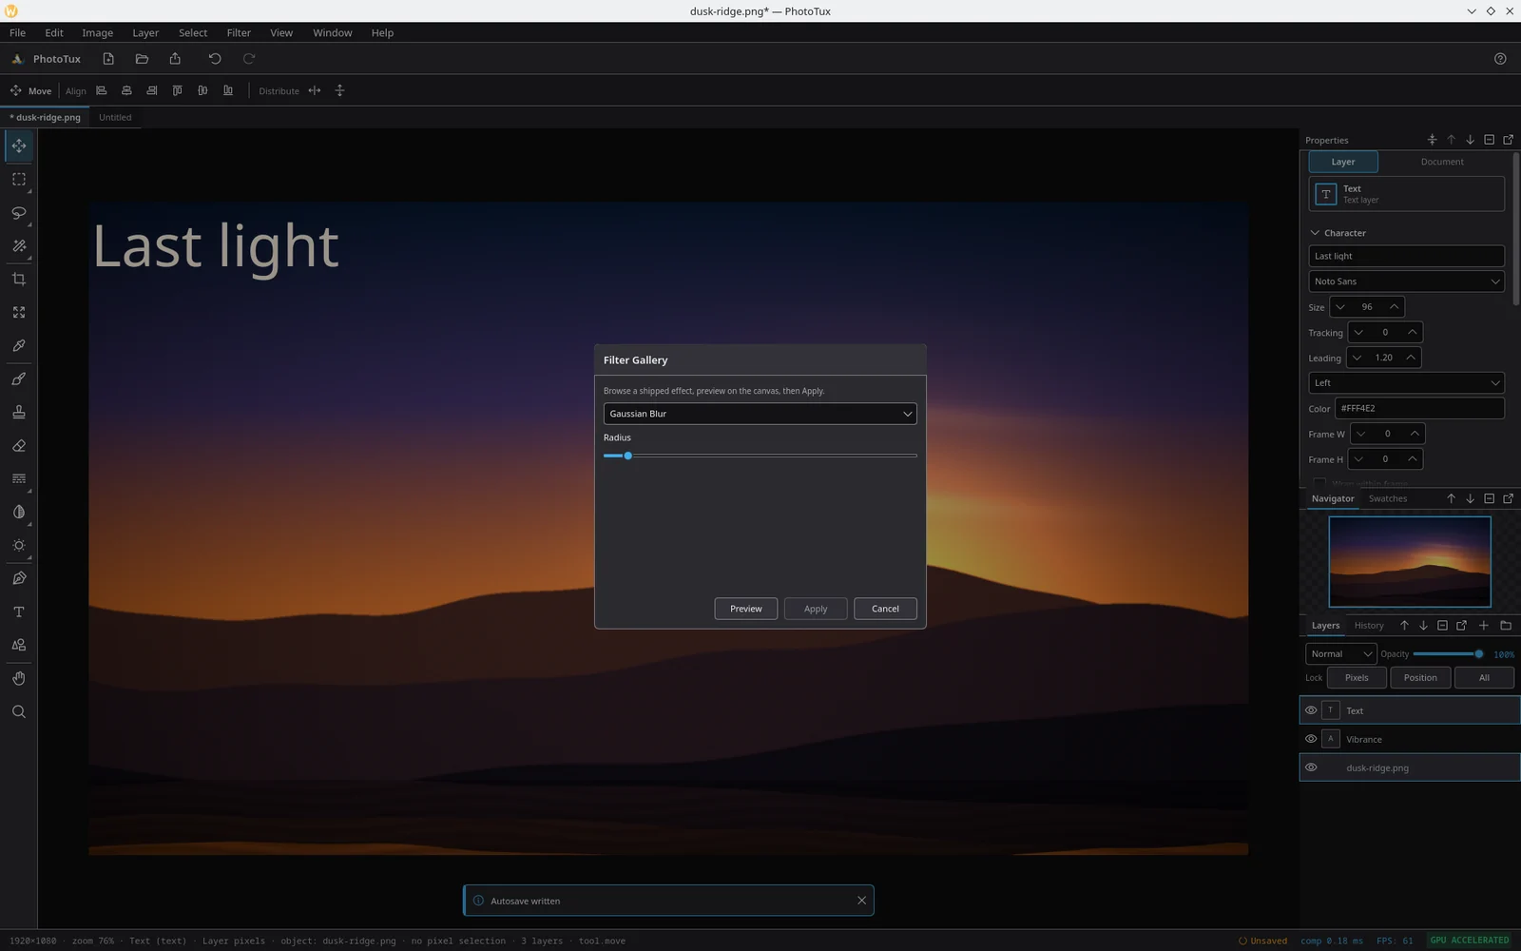Switch to the Swatches tab
Image resolution: width=1521 pixels, height=951 pixels.
pos(1388,498)
